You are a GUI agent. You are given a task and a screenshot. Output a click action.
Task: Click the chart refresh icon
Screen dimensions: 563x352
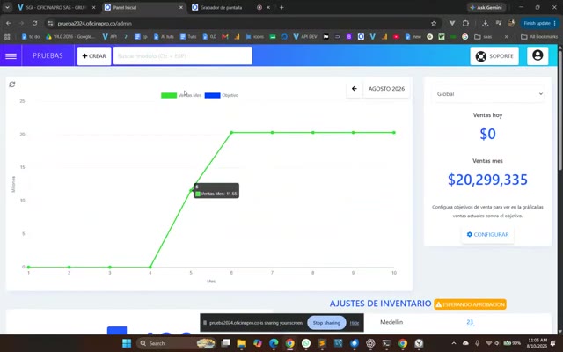12,84
